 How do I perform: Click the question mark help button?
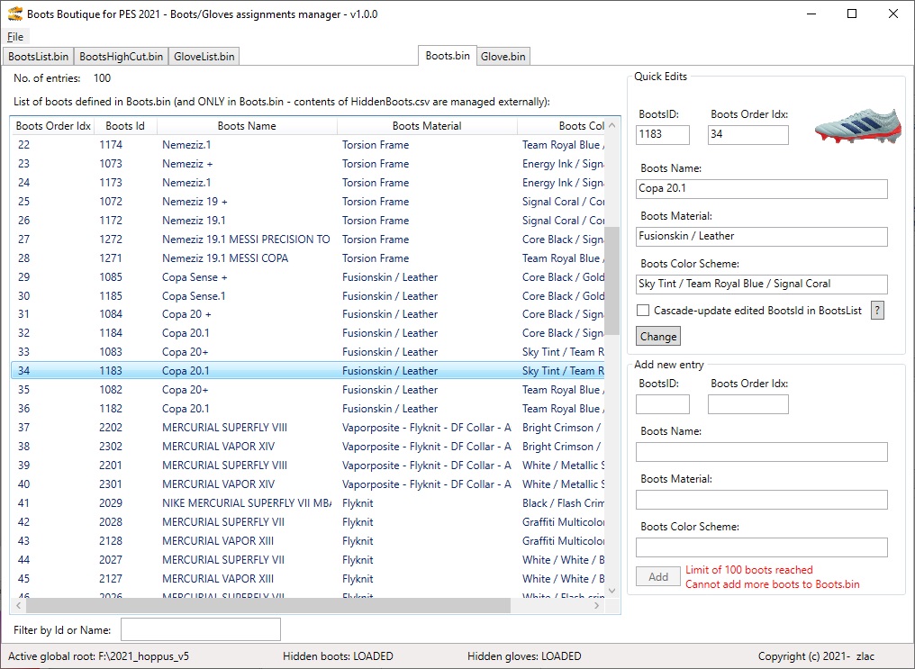[x=877, y=310]
